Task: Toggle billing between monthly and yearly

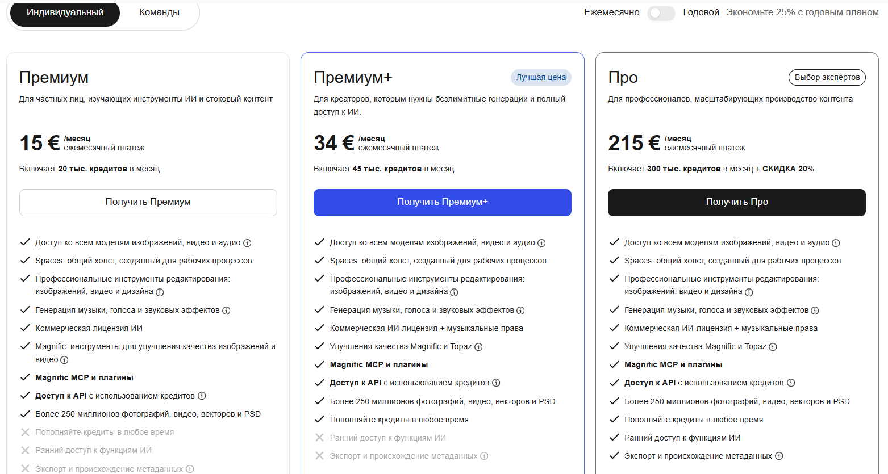Action: [x=661, y=13]
